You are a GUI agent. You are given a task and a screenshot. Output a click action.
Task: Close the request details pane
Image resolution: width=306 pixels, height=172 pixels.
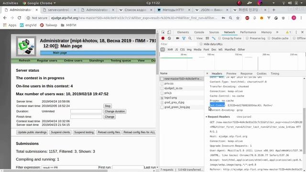207,74
